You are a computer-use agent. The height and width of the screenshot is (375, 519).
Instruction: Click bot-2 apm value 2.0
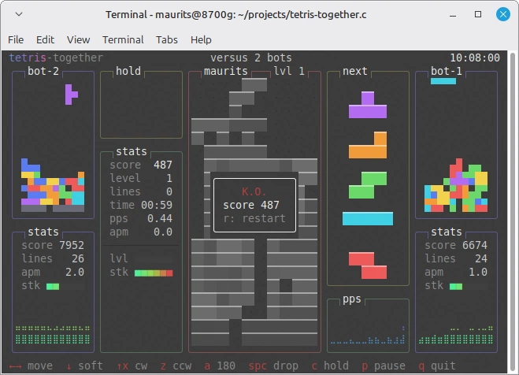(75, 272)
